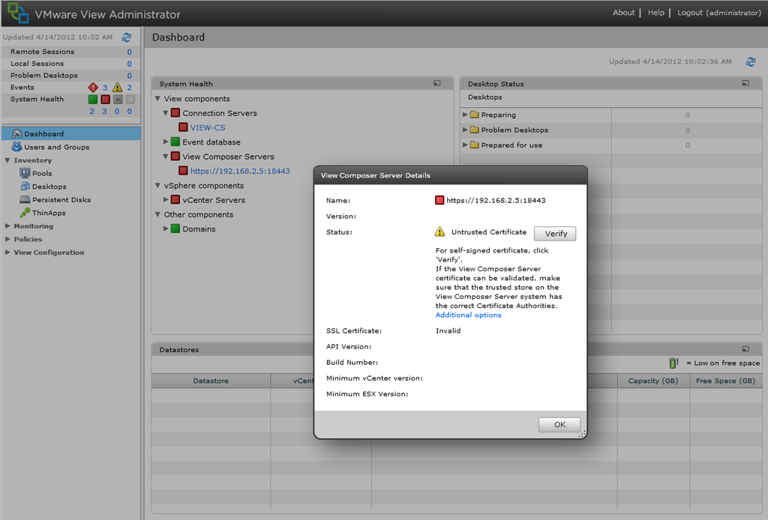The height and width of the screenshot is (520, 768).
Task: Select Persistent Disks in Inventory
Action: click(x=61, y=200)
